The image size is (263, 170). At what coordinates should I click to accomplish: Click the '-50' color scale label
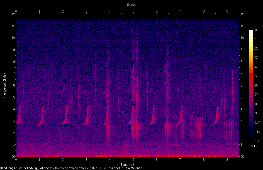tap(256, 76)
